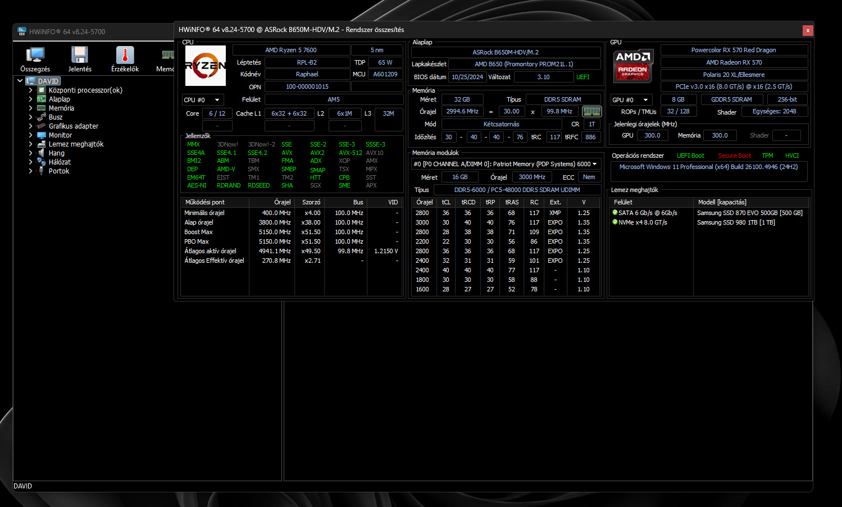Image resolution: width=842 pixels, height=507 pixels.
Task: Click the Jelentés floppy disk report icon
Action: click(80, 55)
